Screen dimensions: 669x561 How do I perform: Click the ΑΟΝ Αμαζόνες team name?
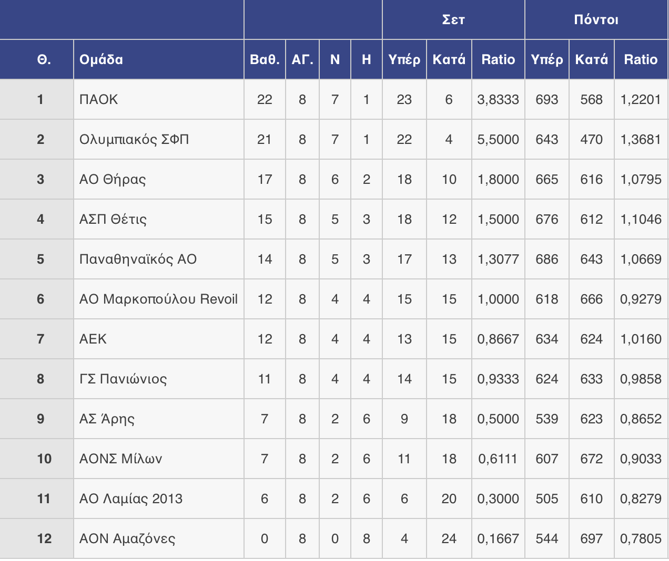[127, 538]
